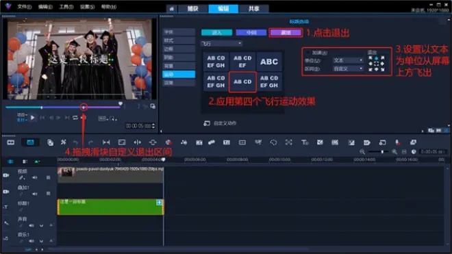The width and height of the screenshot is (452, 254).
Task: Open the 区间 dropdown showing 自定义
Action: 348,68
